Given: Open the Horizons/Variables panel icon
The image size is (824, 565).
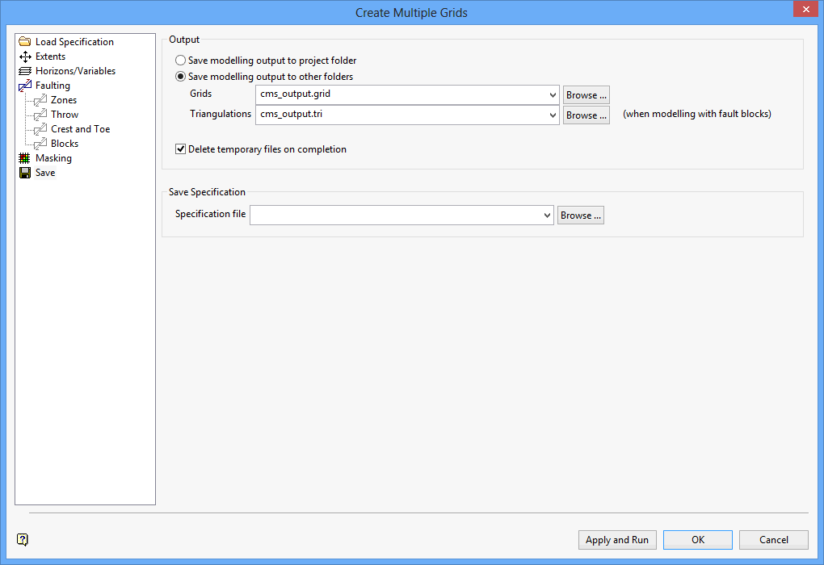Looking at the screenshot, I should pos(23,70).
